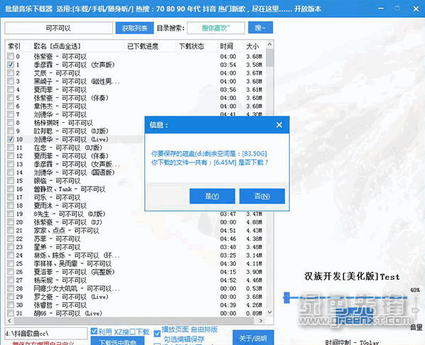Close the 信息 dialog with the X

coord(279,125)
